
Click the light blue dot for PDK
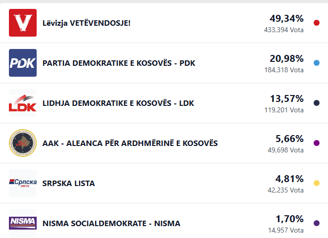(x=317, y=63)
